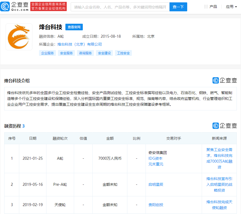This screenshot has height=214, width=241.
Task: Read news 烽台科技宣布引入启明星辰的战略投资
Action: (x=219, y=184)
